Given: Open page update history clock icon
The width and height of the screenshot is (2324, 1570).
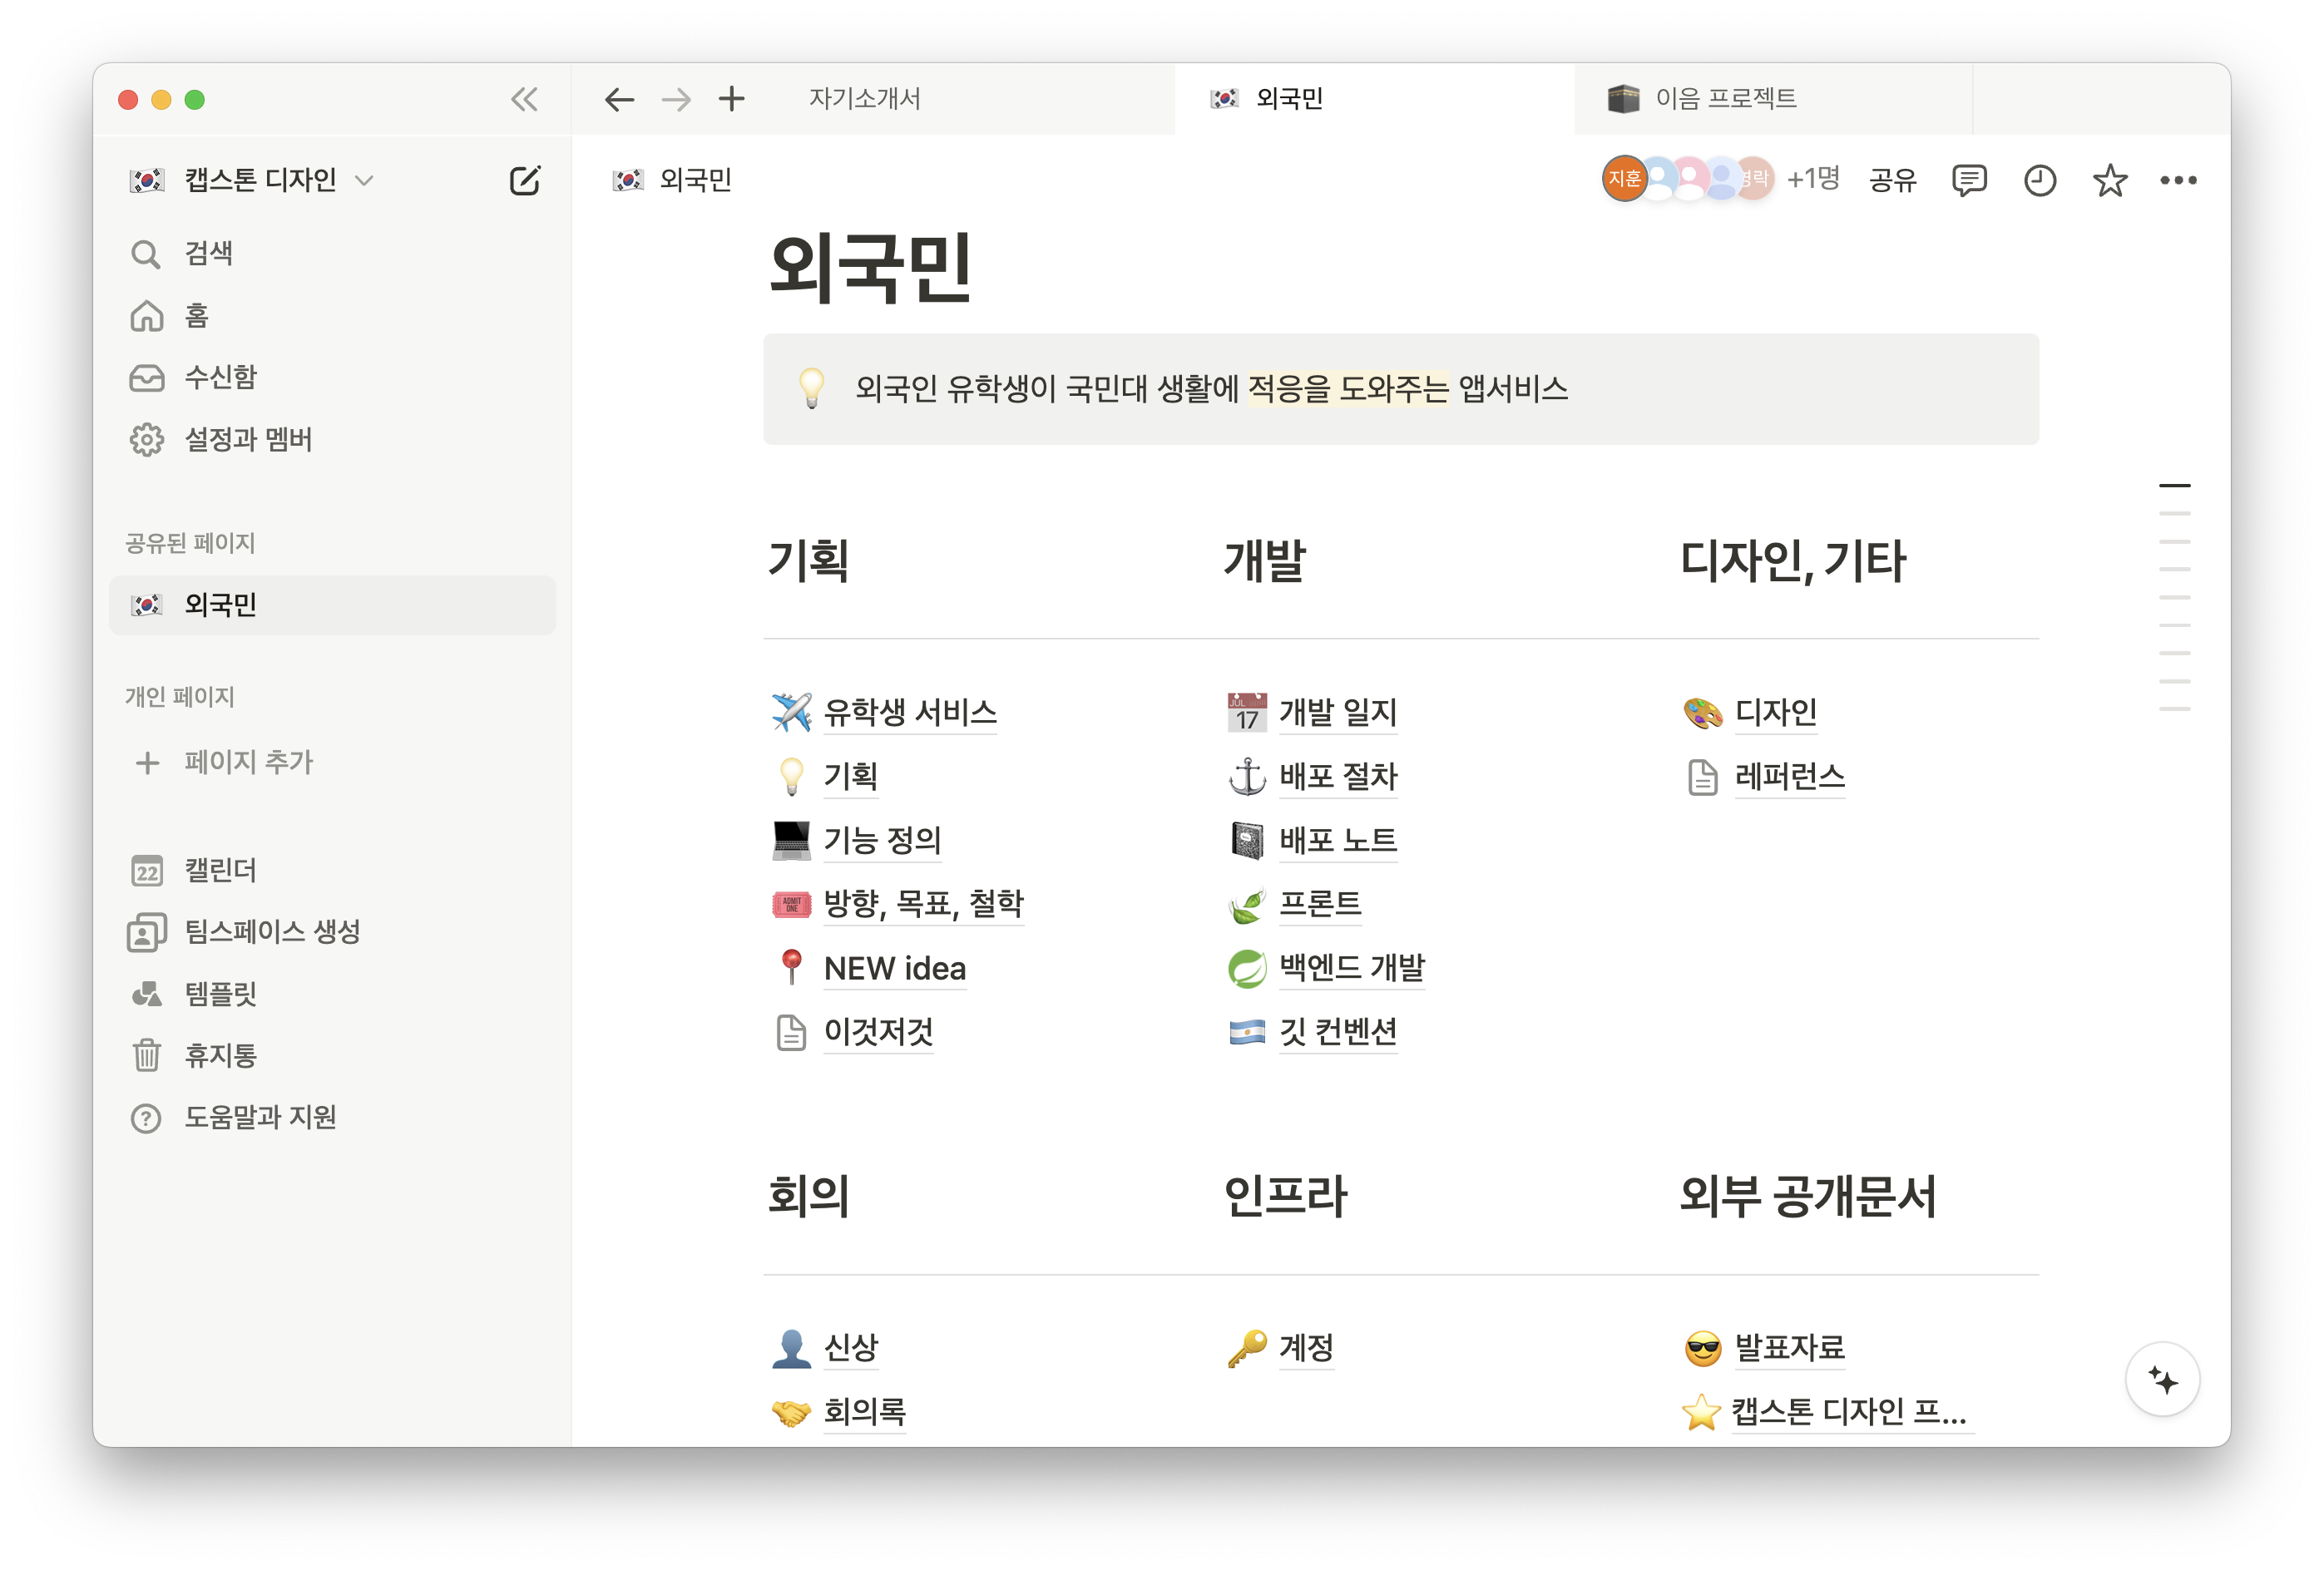Looking at the screenshot, I should point(2040,180).
